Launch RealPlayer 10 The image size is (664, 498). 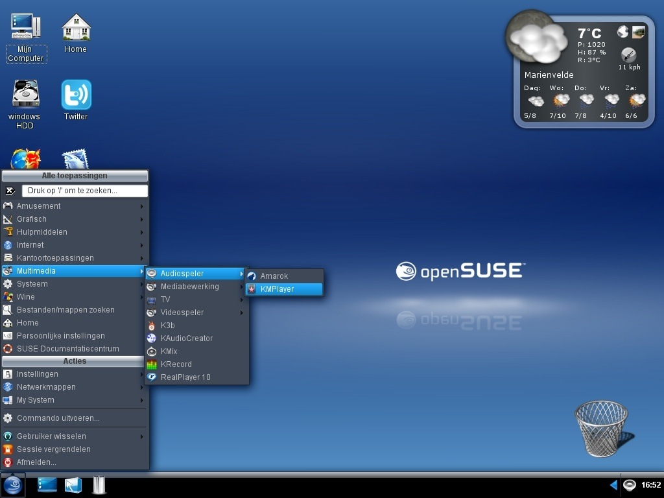click(196, 377)
